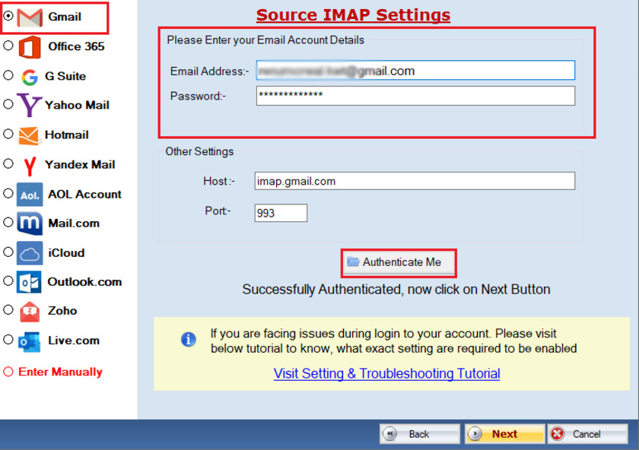Click the Yahoo Mail label text

coord(77,105)
